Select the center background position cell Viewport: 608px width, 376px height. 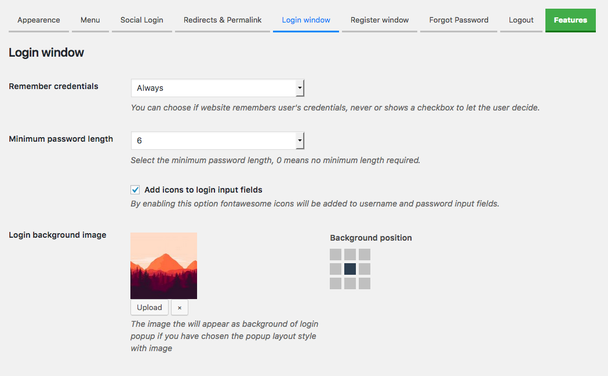(x=350, y=269)
